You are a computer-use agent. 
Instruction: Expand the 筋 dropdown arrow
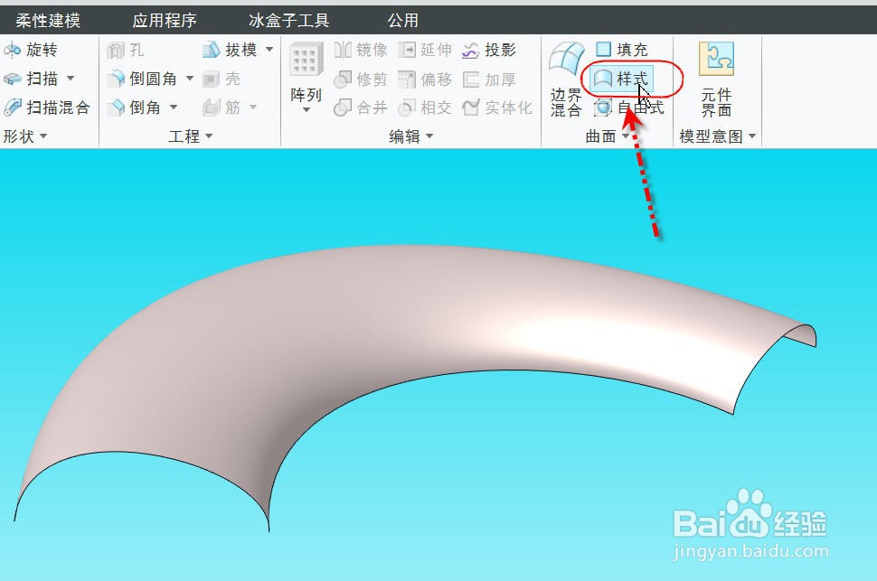click(253, 107)
